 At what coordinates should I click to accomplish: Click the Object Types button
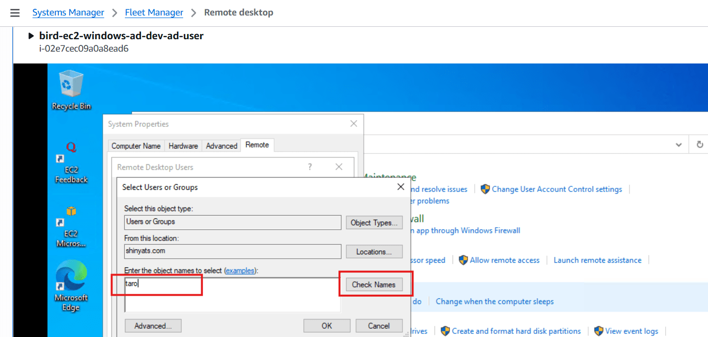click(x=374, y=222)
